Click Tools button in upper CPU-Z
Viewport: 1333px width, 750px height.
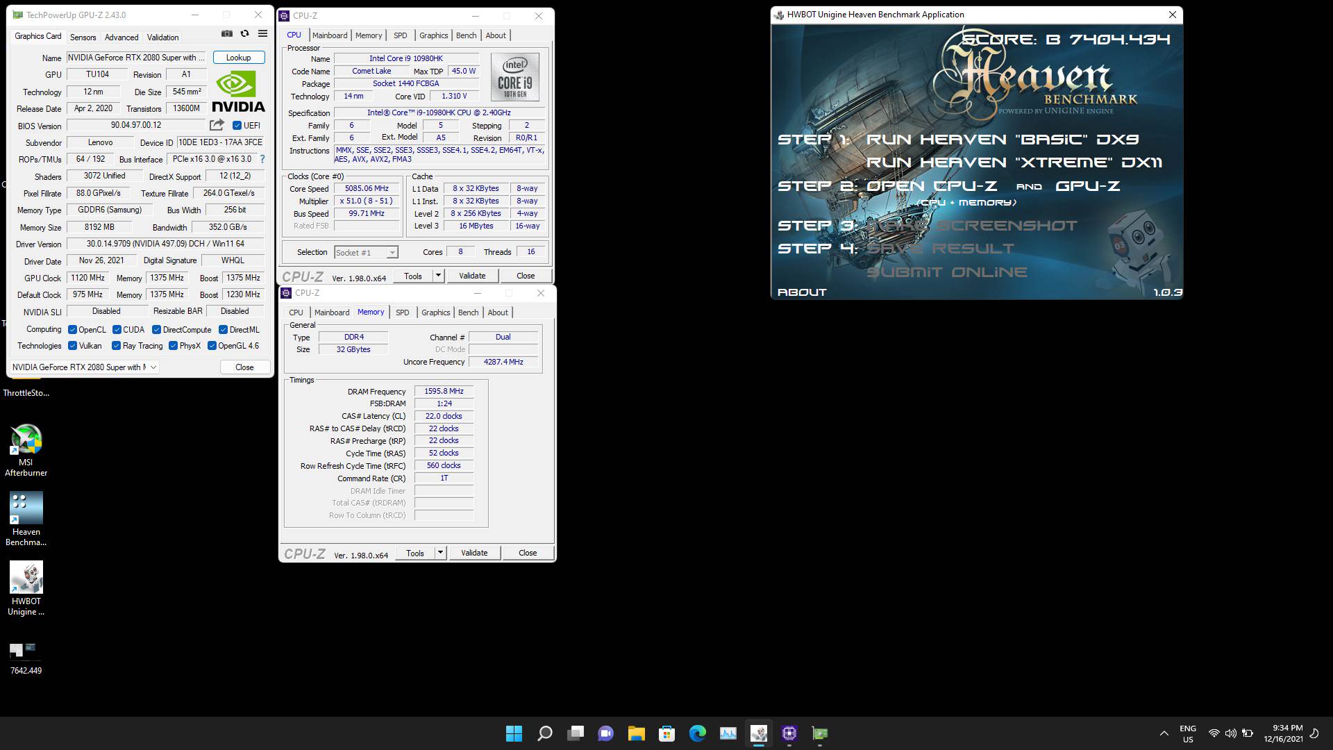coord(413,276)
